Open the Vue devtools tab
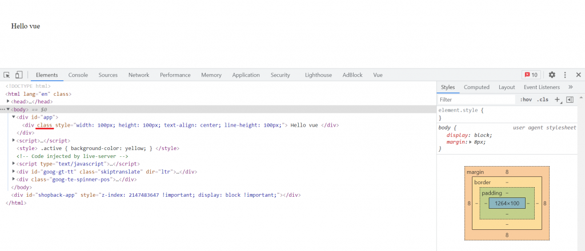 pyautogui.click(x=378, y=75)
